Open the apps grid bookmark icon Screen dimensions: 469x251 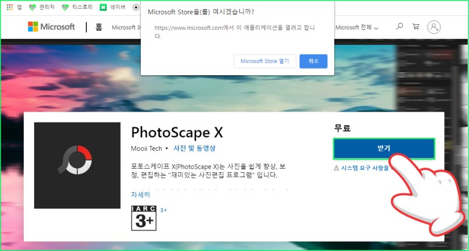[10, 7]
